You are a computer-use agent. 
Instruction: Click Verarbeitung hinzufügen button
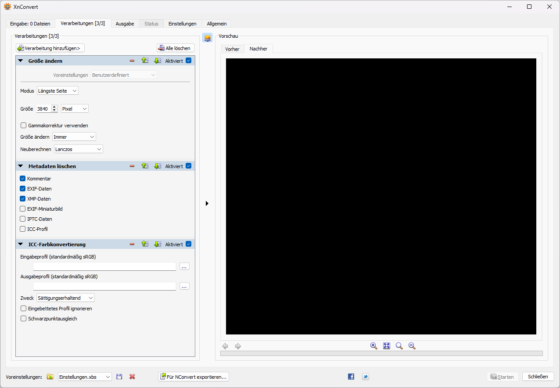click(x=50, y=48)
